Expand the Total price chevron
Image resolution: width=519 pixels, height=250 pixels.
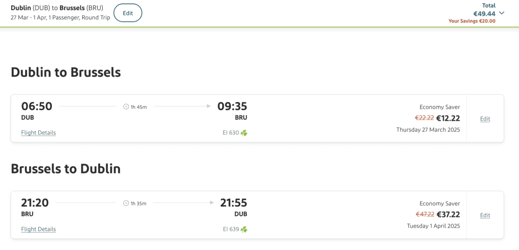(502, 13)
